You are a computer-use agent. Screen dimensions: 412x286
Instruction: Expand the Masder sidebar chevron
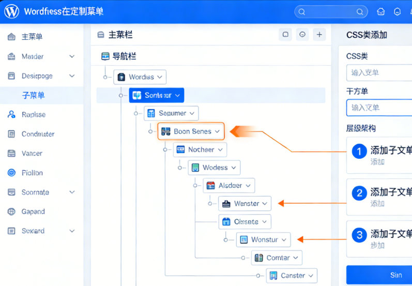pos(72,56)
